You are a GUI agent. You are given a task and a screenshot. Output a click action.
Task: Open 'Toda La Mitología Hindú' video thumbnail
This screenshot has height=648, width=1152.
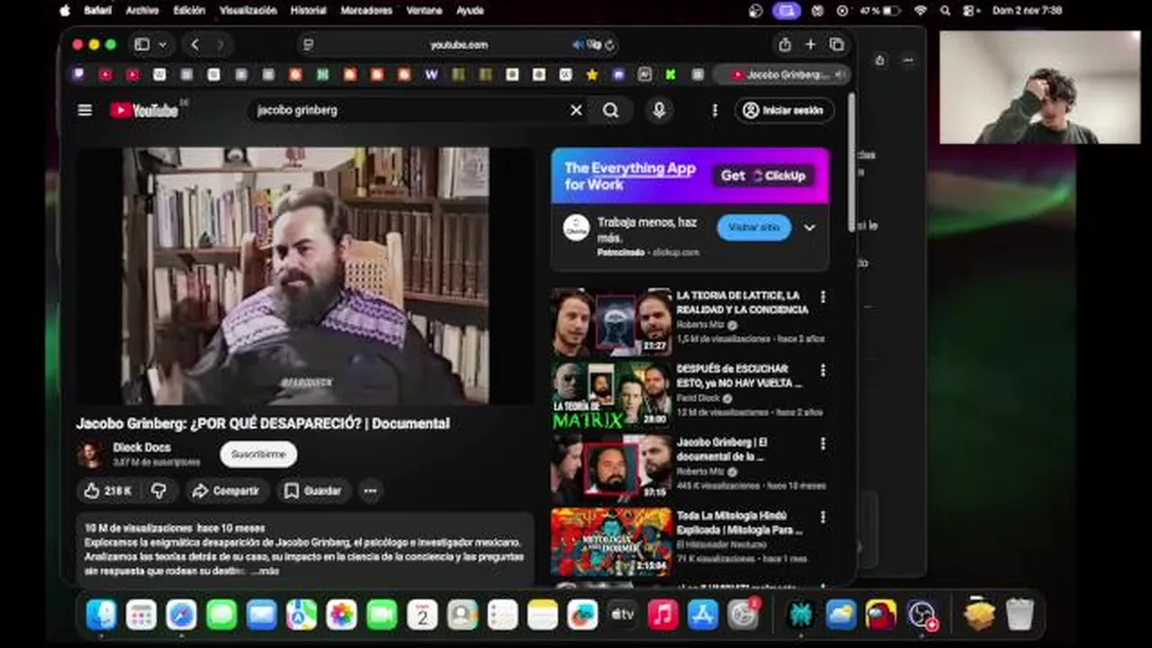[612, 542]
